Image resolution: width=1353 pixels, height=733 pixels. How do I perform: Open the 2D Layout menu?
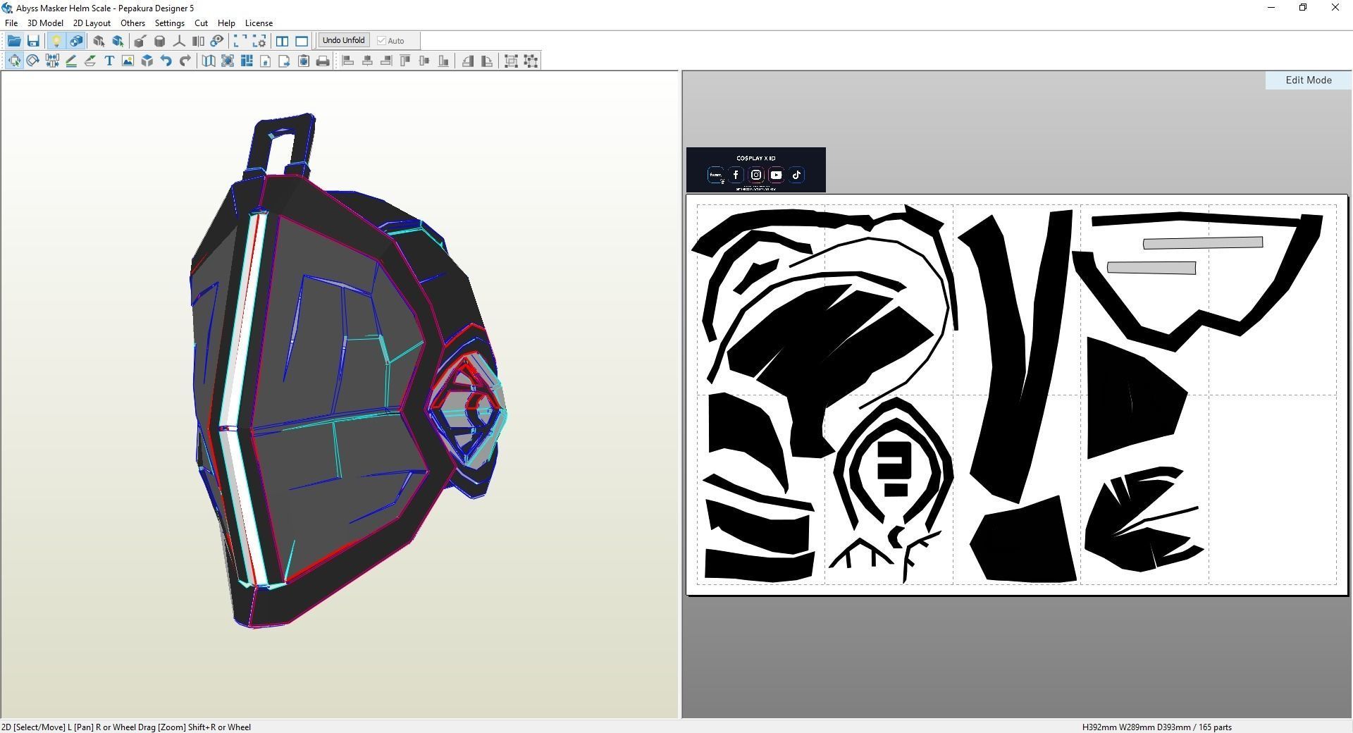click(92, 23)
